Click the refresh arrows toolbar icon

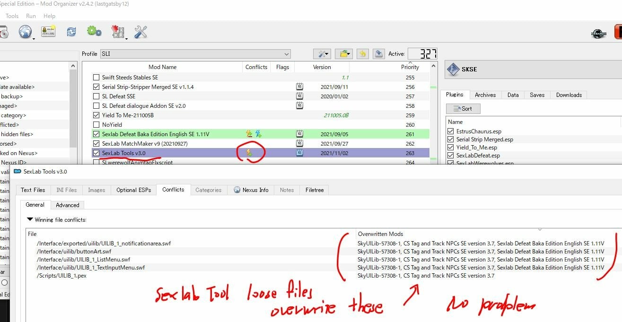(71, 32)
